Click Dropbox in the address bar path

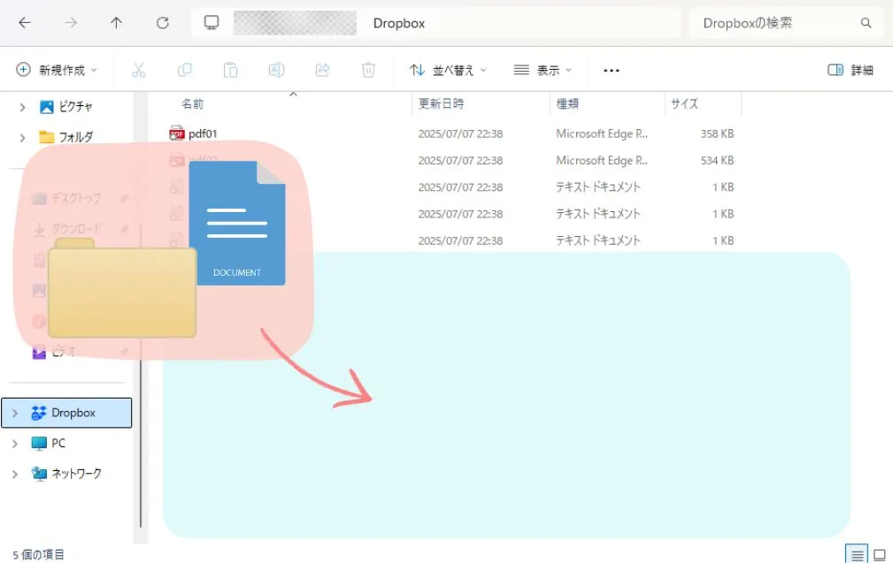click(x=398, y=23)
